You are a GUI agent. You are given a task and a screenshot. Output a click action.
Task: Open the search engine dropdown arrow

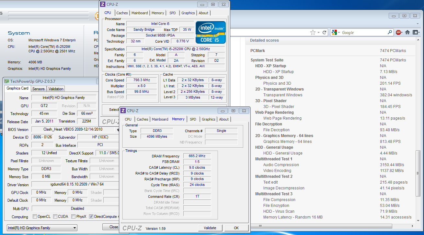click(x=339, y=32)
